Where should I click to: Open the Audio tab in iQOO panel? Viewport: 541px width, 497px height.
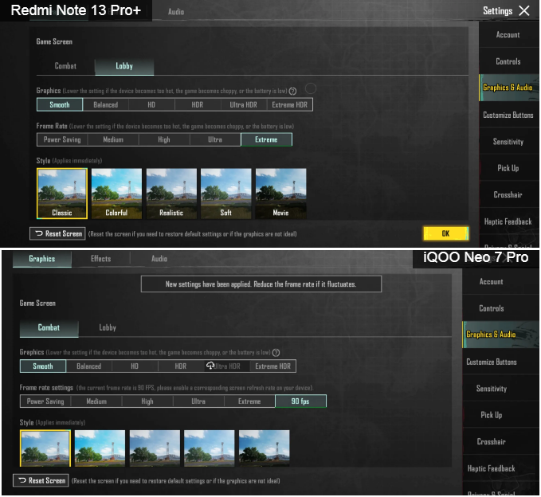pos(159,259)
